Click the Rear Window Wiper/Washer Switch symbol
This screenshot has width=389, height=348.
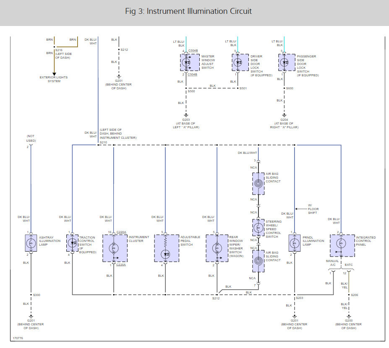coord(217,248)
